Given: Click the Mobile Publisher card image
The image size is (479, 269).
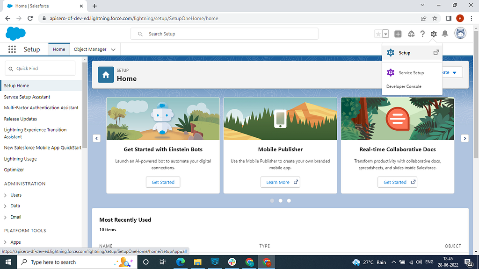Looking at the screenshot, I should (280, 119).
